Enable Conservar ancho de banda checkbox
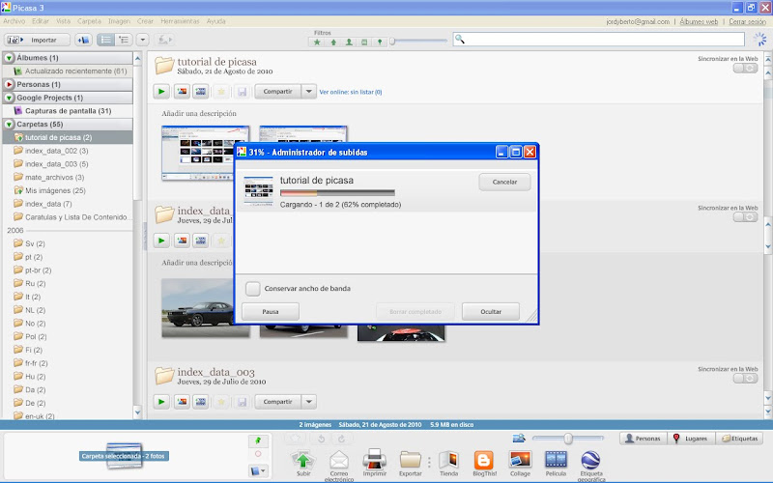The height and width of the screenshot is (483, 773). tap(253, 289)
